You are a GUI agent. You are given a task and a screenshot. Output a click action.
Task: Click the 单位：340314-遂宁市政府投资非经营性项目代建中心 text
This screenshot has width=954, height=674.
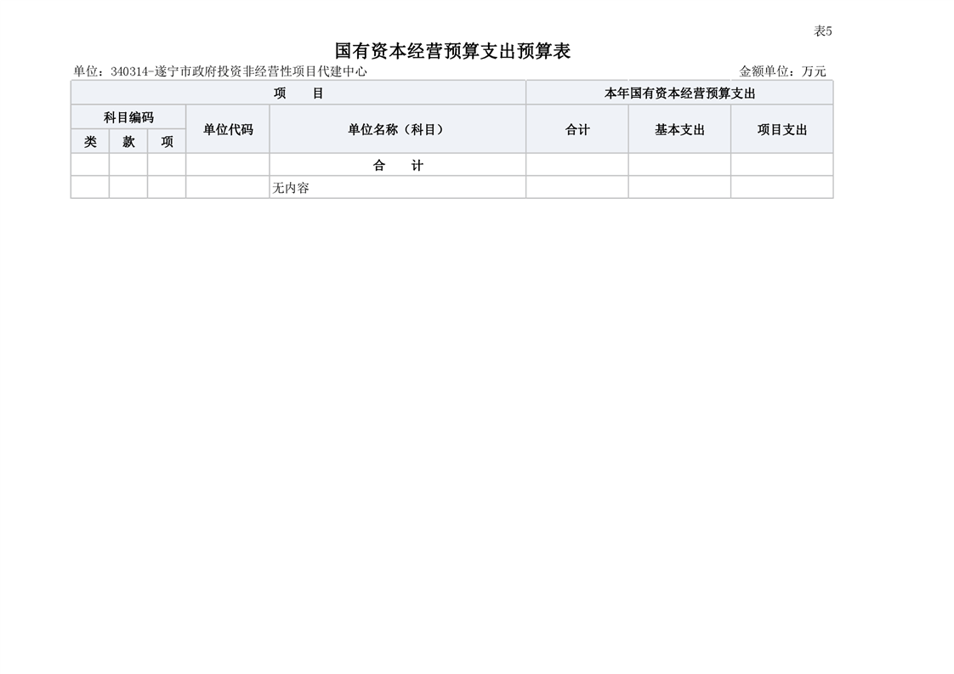click(x=220, y=71)
